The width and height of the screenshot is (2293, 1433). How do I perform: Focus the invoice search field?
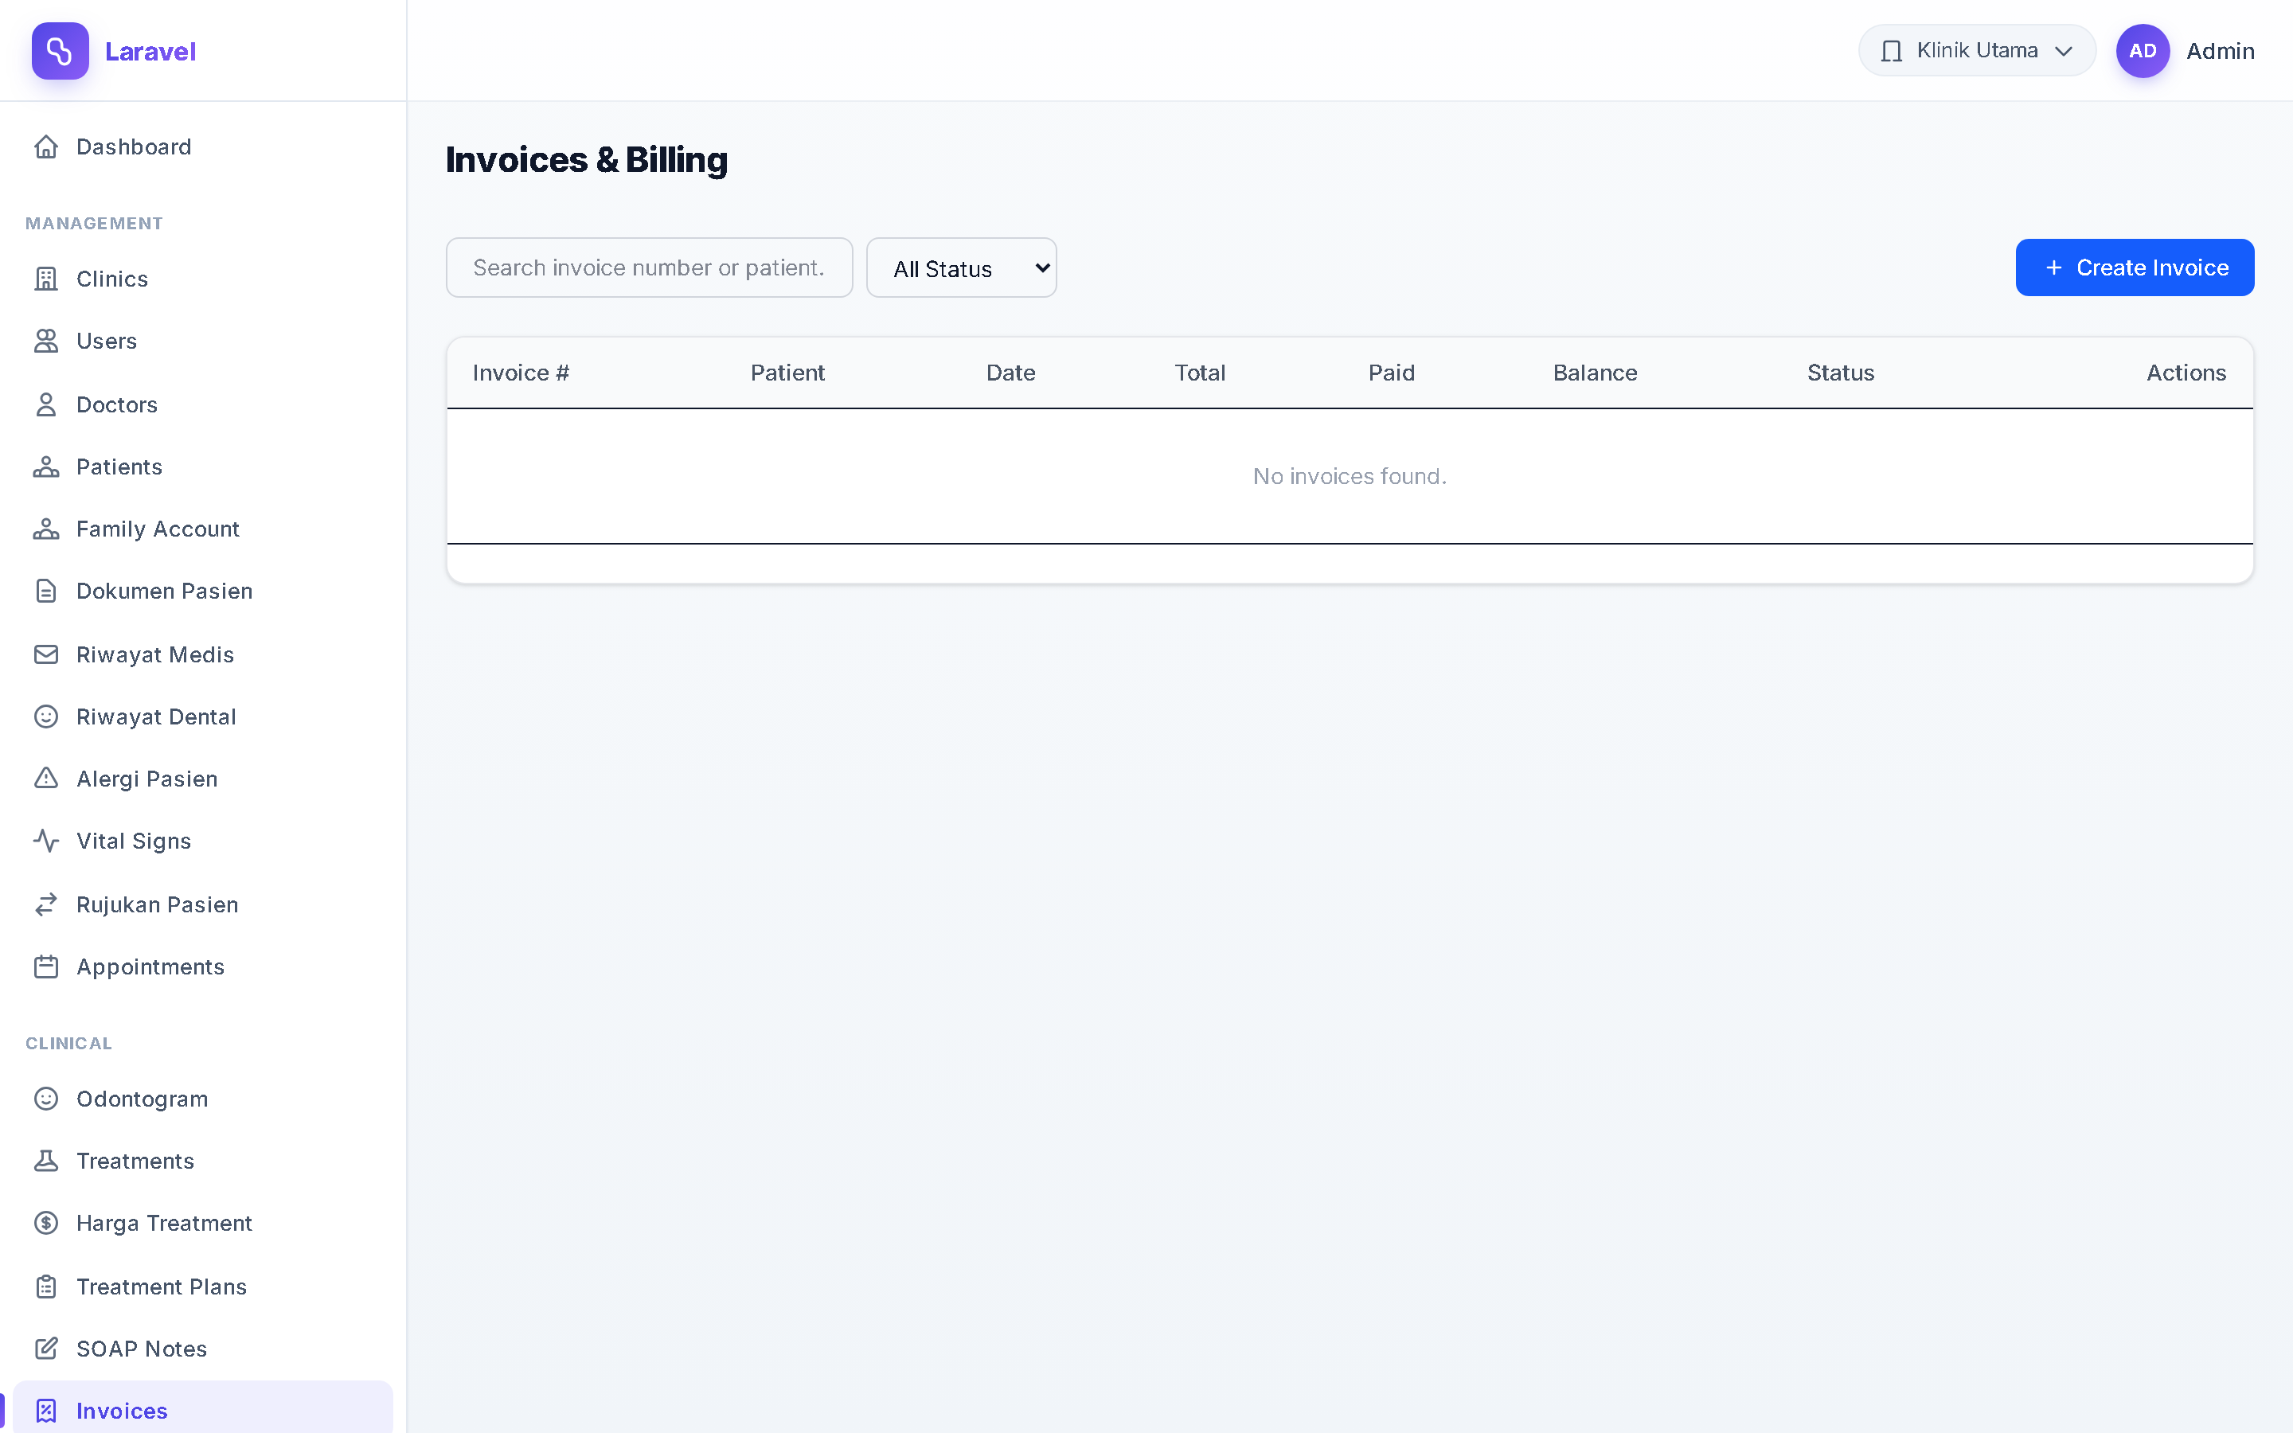point(649,268)
